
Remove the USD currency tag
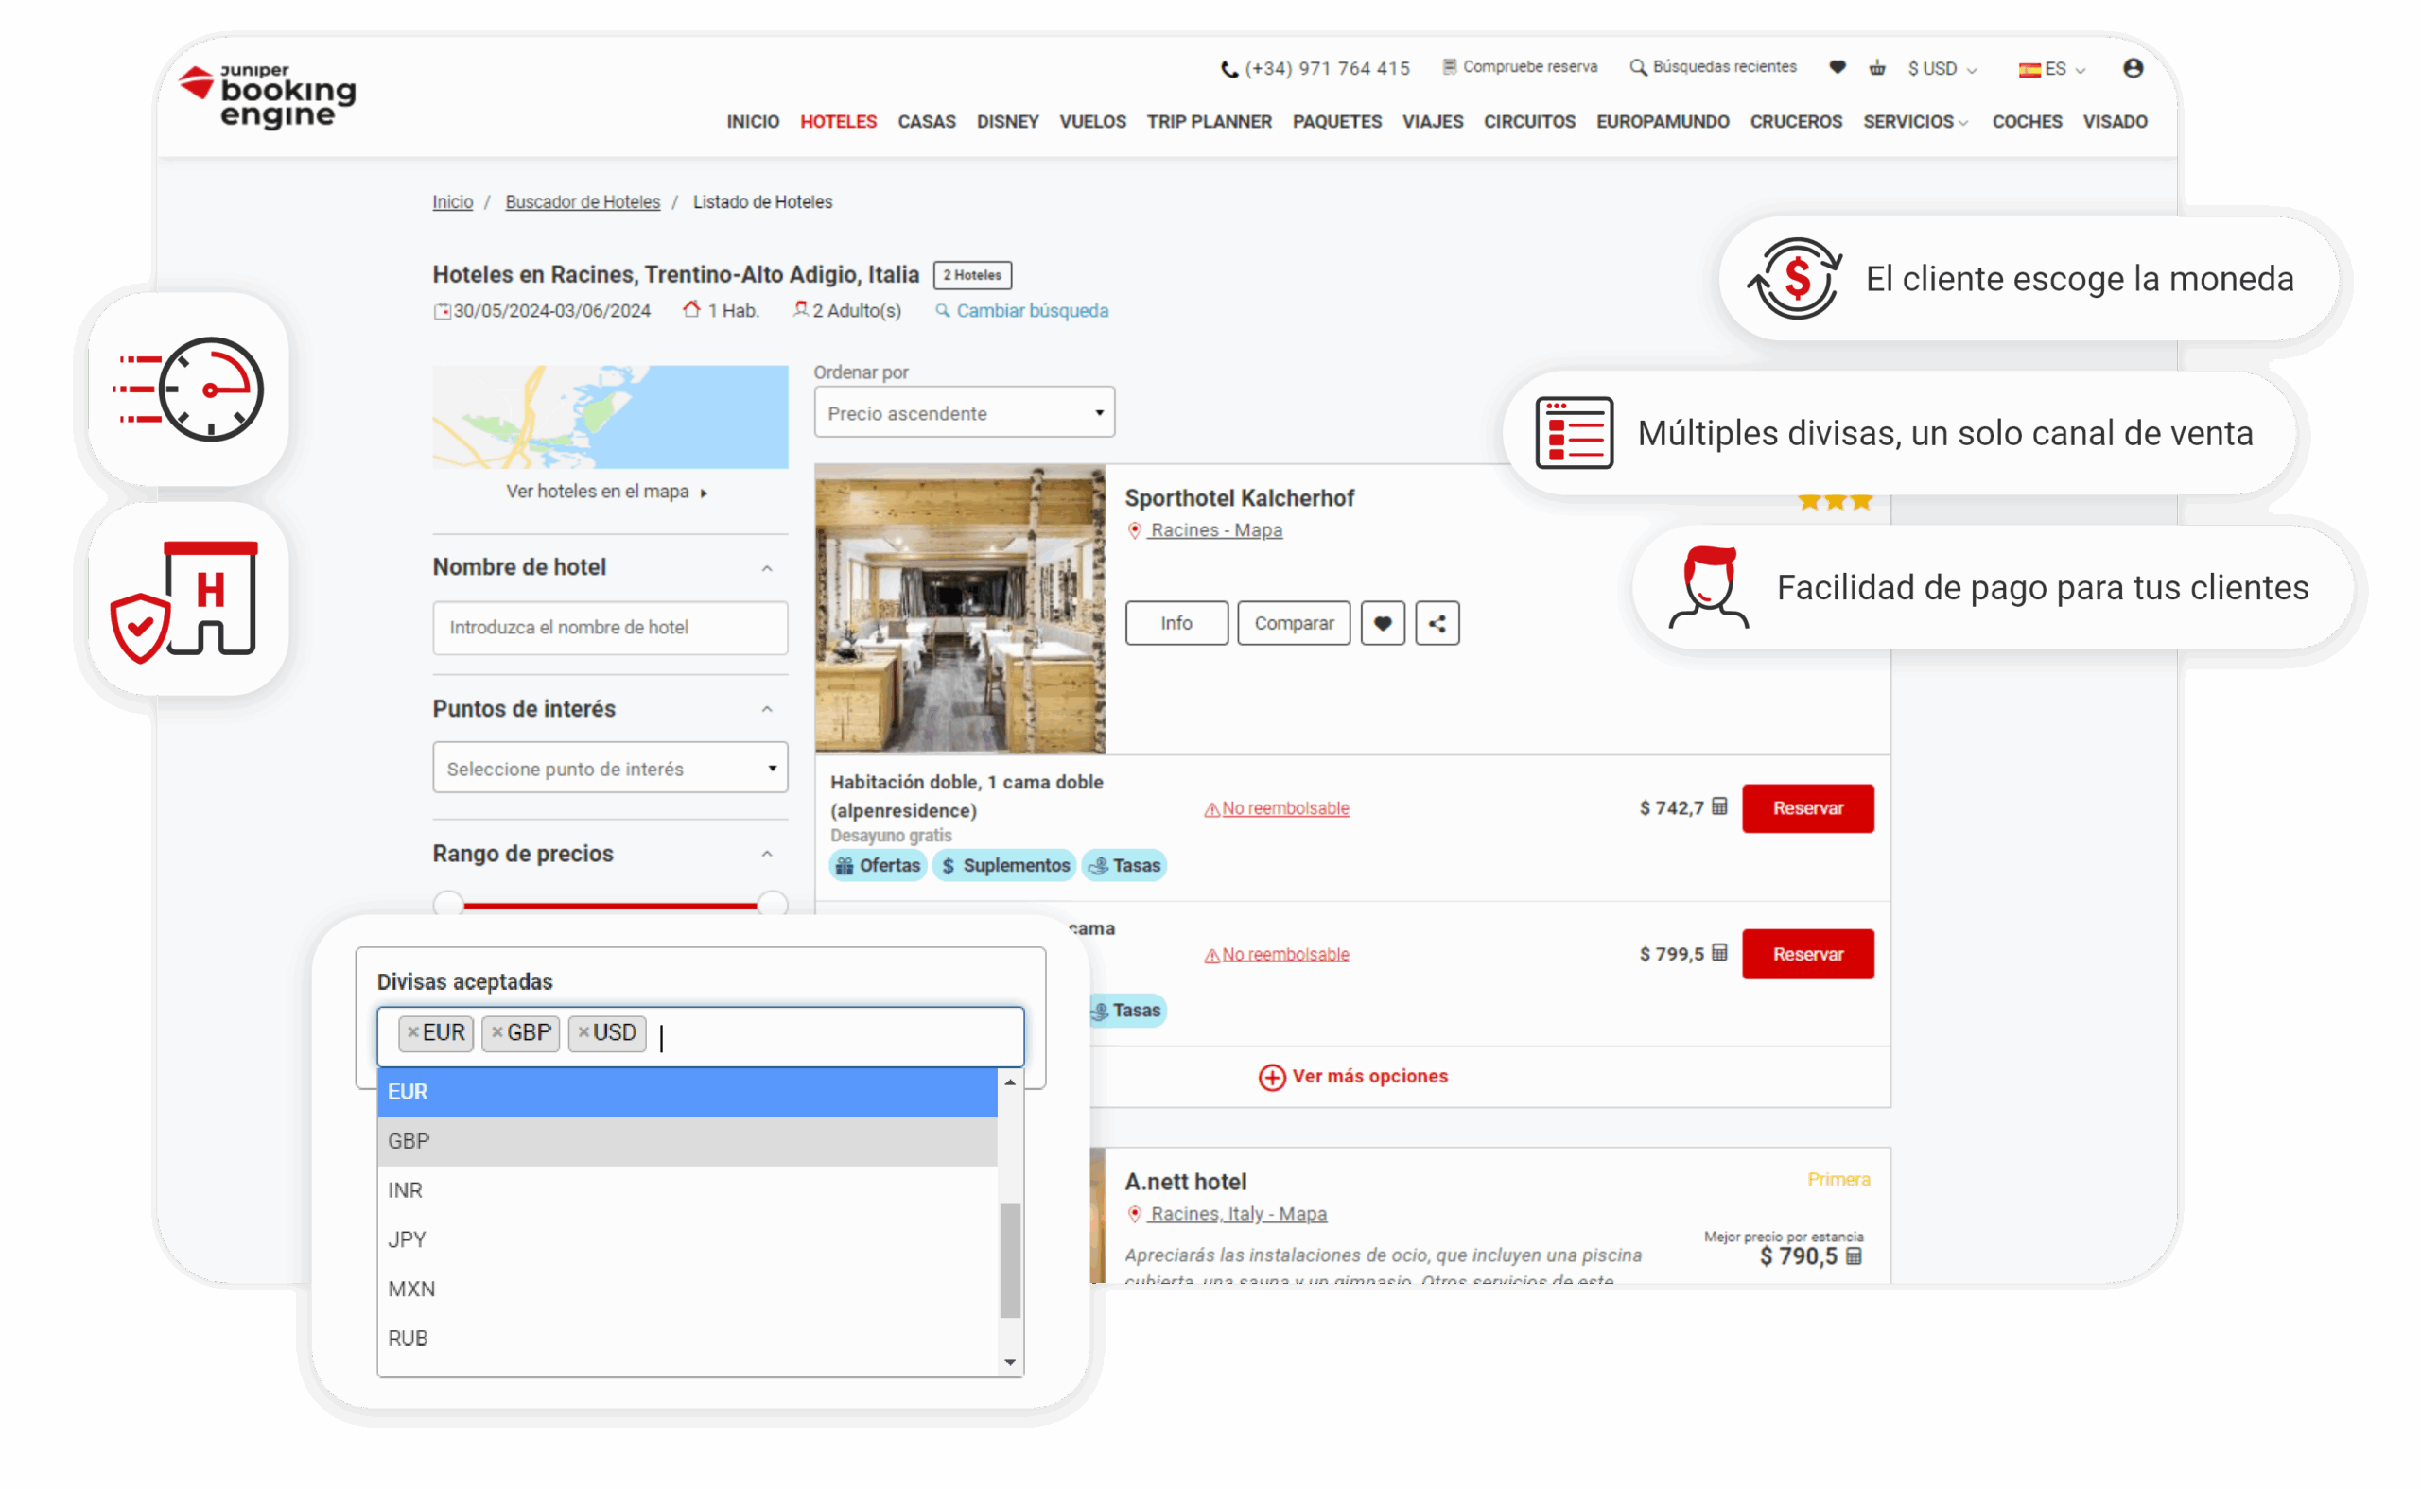[583, 1032]
